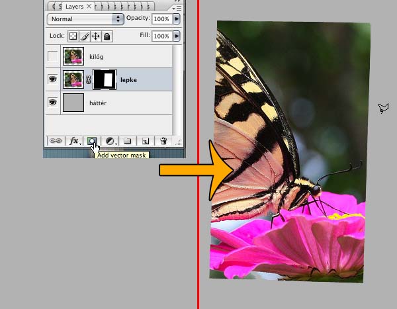
Task: Click the create new layer icon
Action: (146, 141)
